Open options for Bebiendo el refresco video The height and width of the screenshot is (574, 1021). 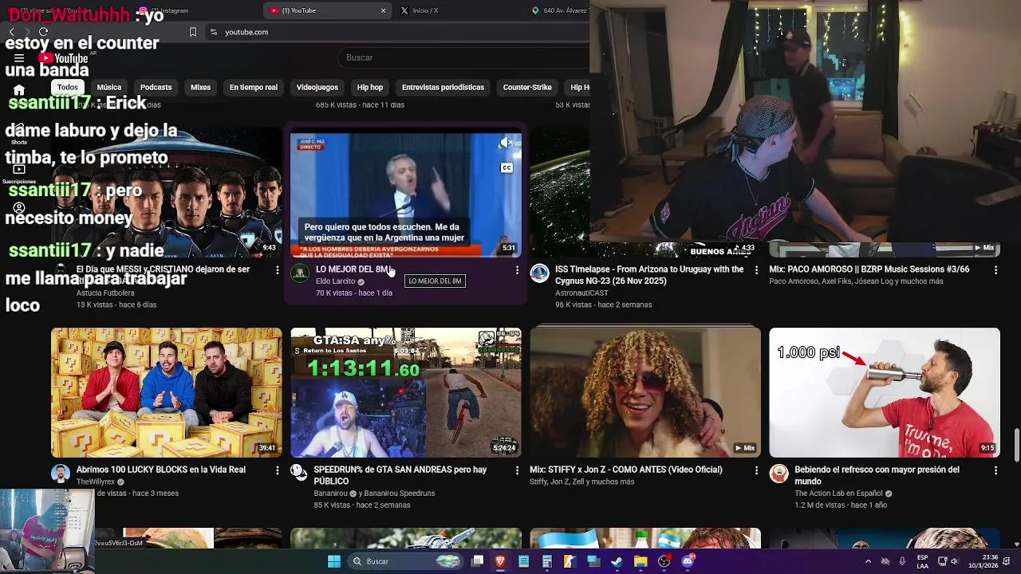point(995,470)
